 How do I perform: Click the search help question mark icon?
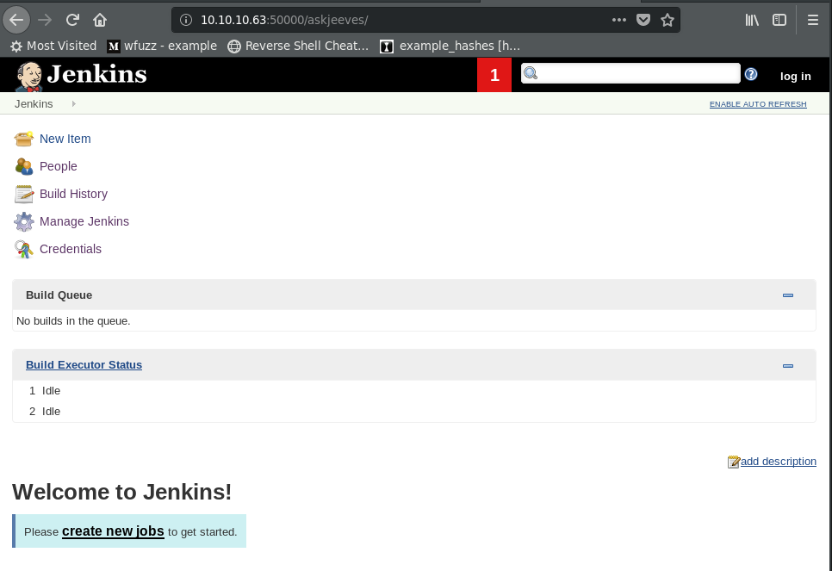click(x=751, y=75)
